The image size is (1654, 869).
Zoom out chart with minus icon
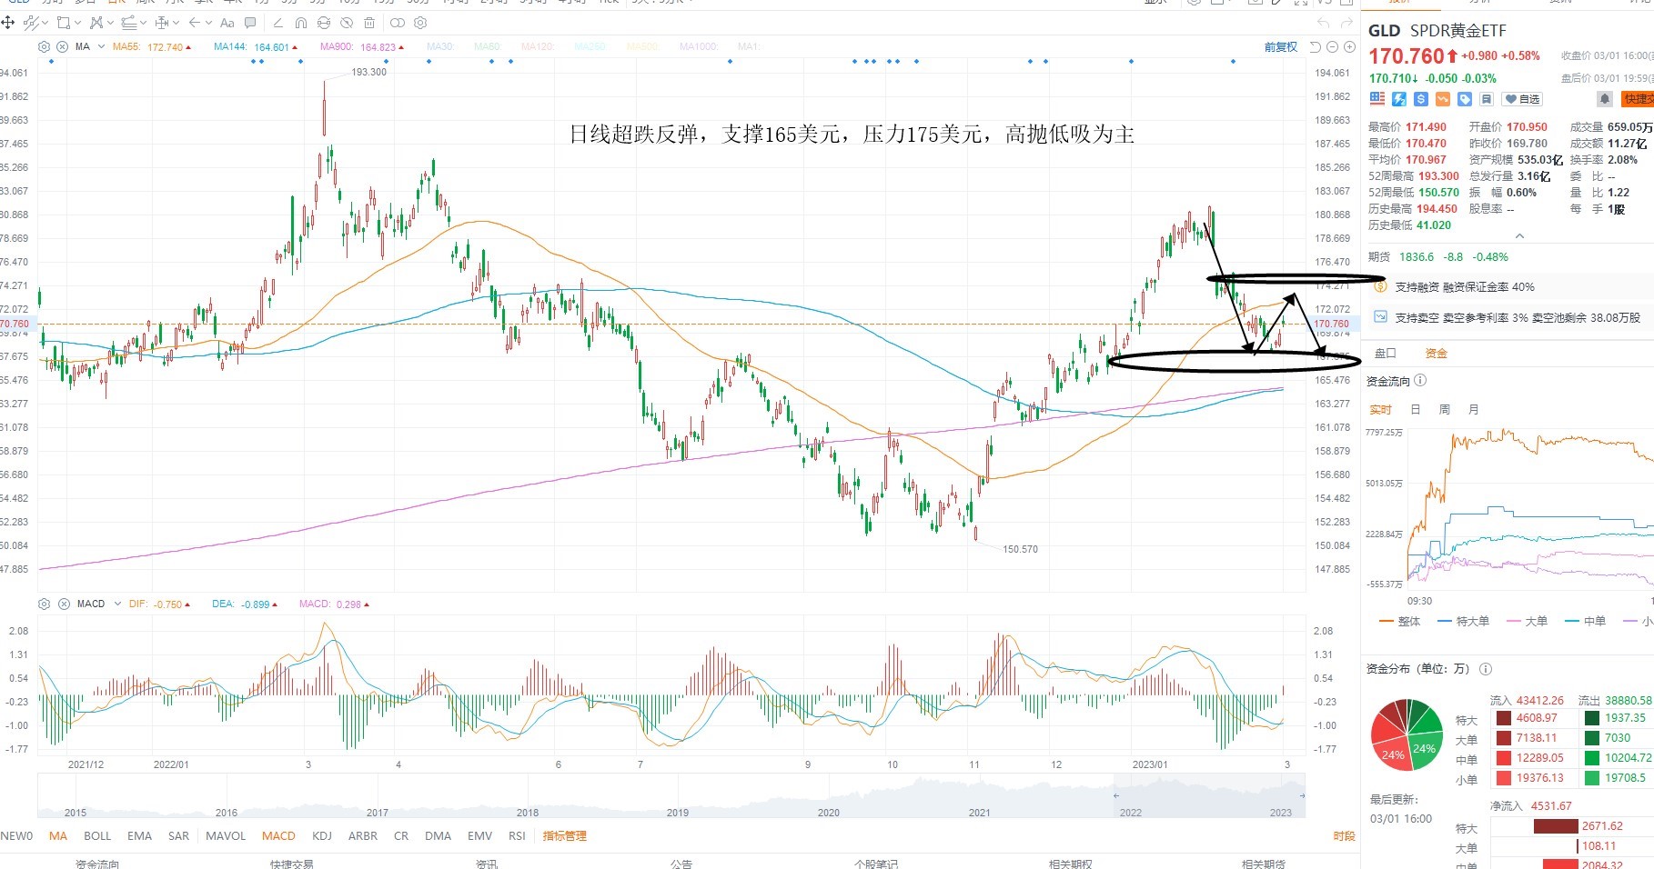point(1332,47)
